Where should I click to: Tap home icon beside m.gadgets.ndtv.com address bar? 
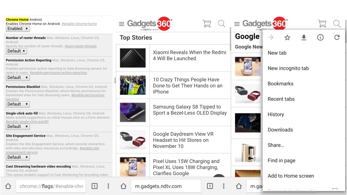click(x=124, y=186)
